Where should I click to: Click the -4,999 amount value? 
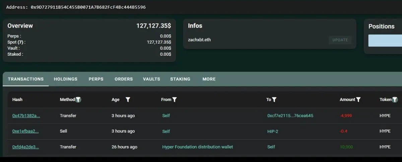[346, 115]
